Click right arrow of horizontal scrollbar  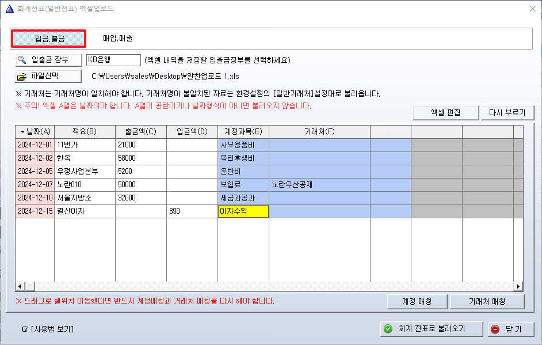coord(518,286)
